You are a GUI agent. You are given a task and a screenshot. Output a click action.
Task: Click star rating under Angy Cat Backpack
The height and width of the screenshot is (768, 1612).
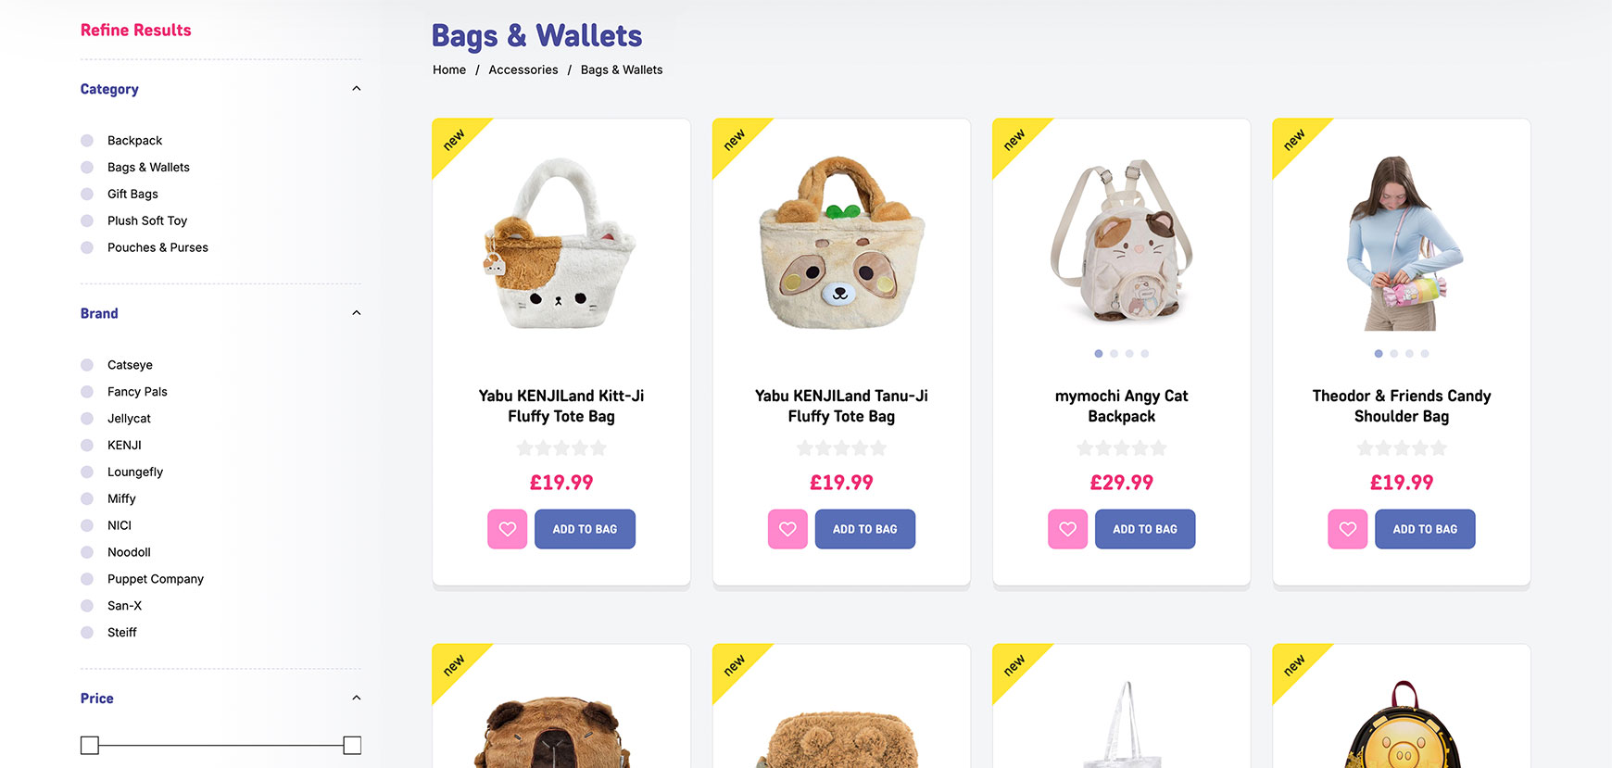1122,448
